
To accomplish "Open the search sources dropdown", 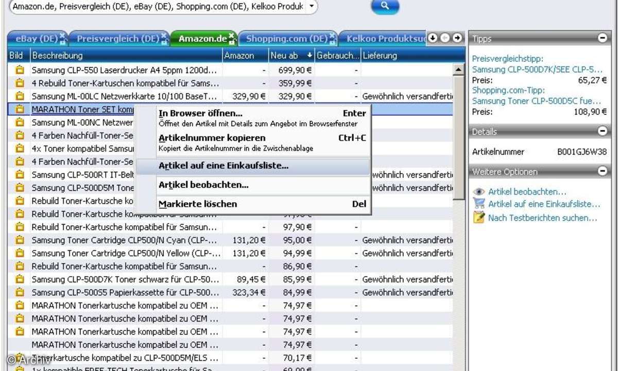I will [x=312, y=7].
